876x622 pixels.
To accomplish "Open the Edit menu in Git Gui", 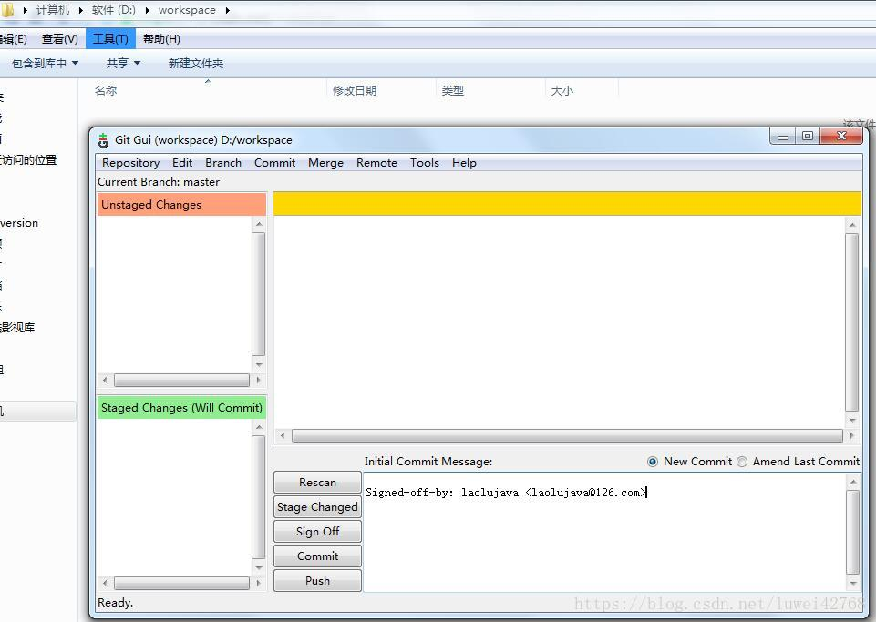I will pos(182,162).
